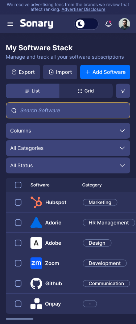Click the search magnifier icon

[x=14, y=110]
